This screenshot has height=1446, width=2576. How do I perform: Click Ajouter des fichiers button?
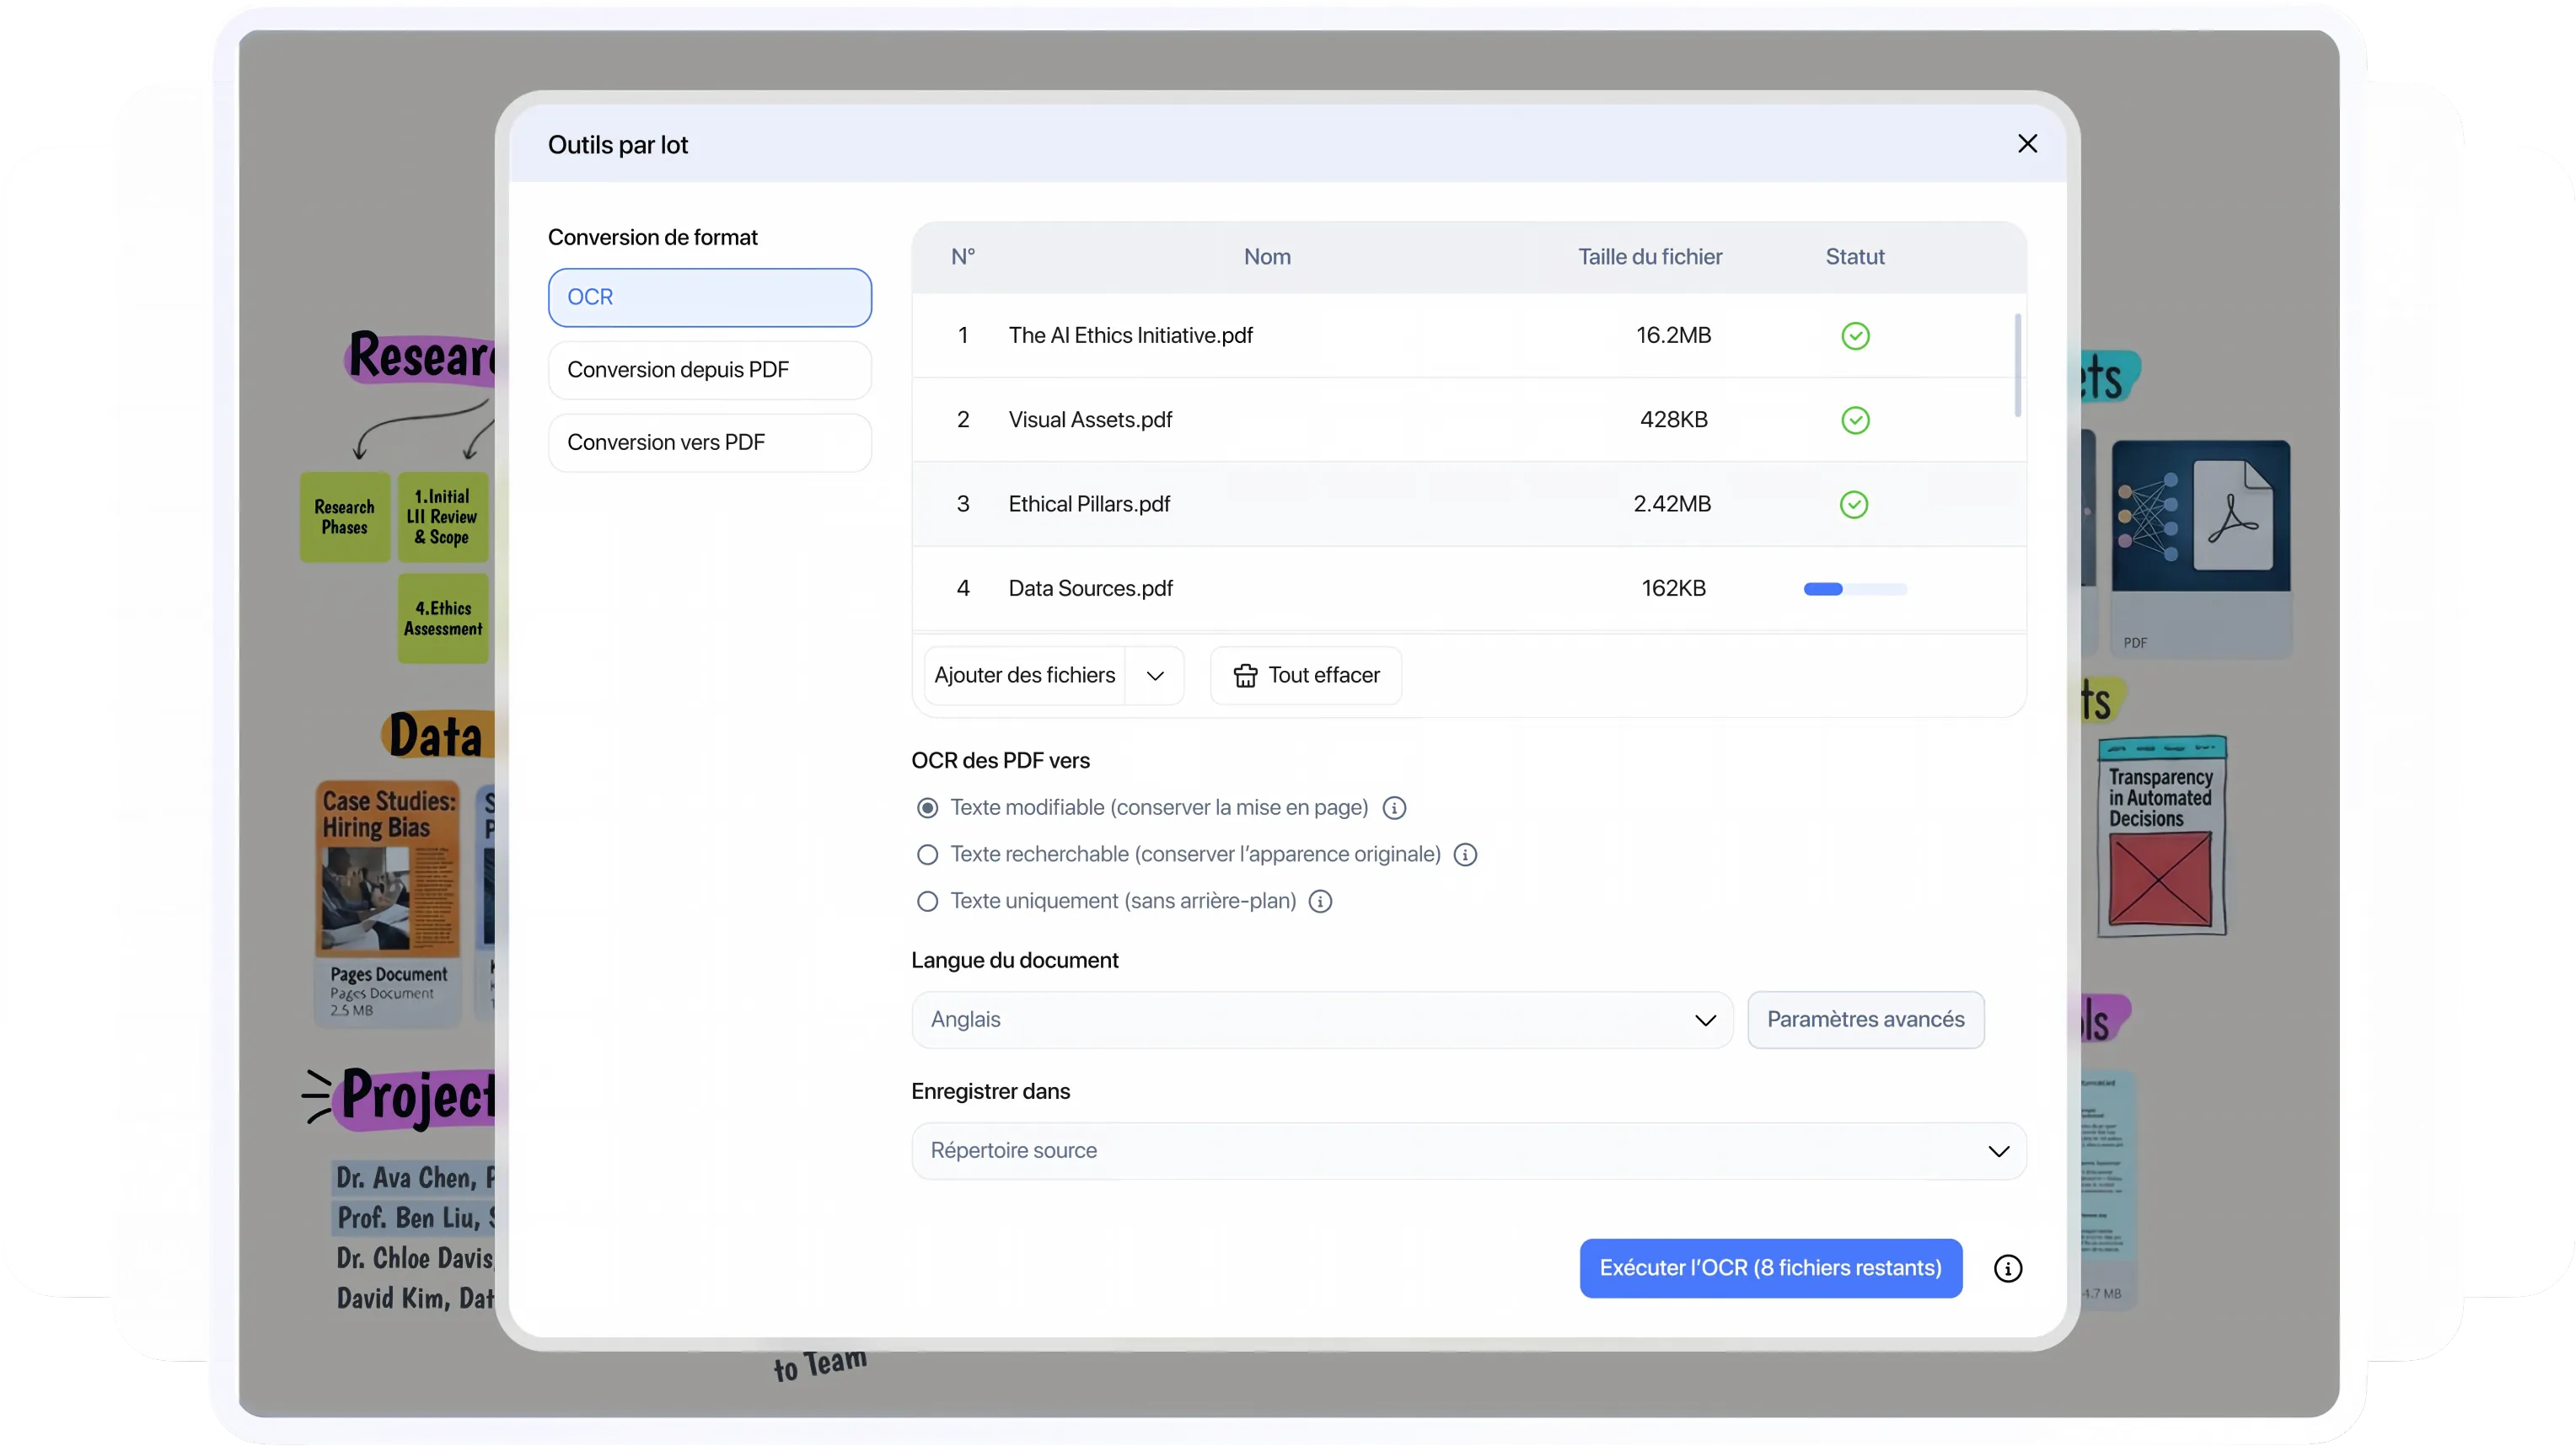[x=1024, y=676]
